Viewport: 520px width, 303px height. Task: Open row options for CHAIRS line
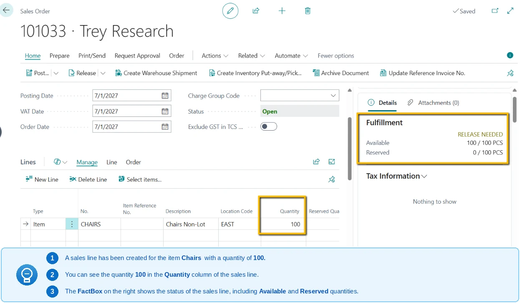tap(72, 224)
